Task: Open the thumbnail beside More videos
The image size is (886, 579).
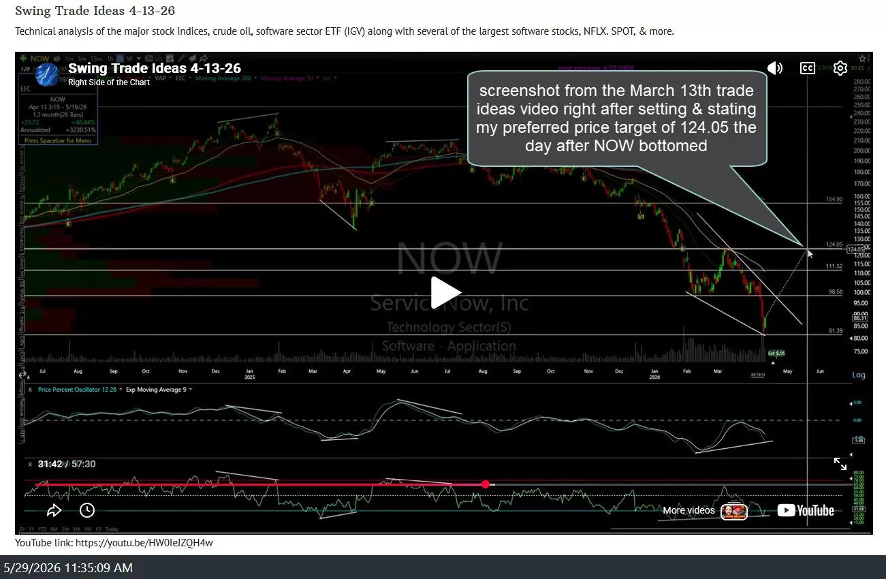Action: (x=734, y=510)
